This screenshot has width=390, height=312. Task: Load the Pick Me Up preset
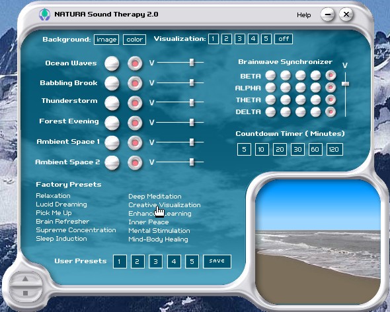tap(54, 213)
